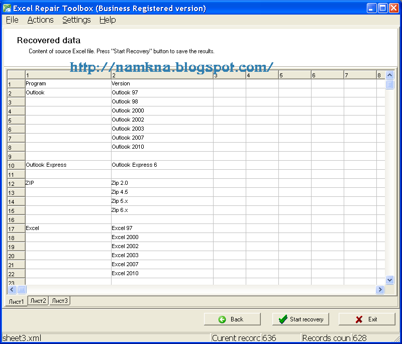Select the 'Version' header cell
Screen dimensions: 402x344
pyautogui.click(x=162, y=83)
